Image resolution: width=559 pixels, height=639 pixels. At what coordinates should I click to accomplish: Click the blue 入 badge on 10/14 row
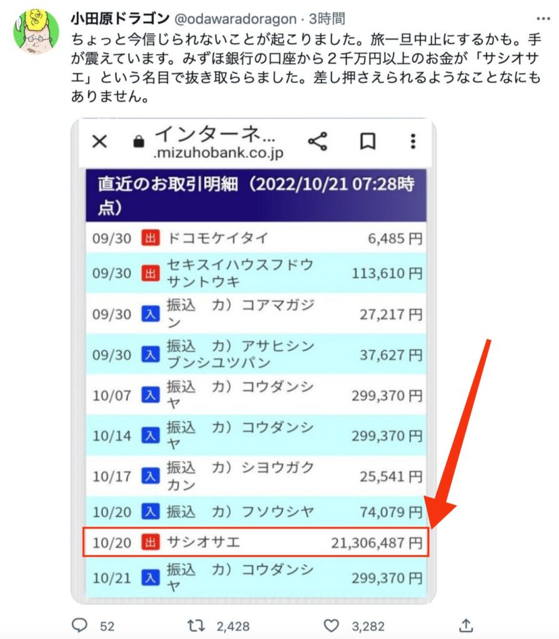point(150,435)
